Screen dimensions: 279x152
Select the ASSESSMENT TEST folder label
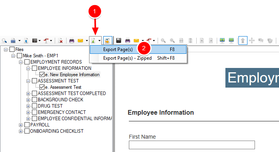pos(58,81)
